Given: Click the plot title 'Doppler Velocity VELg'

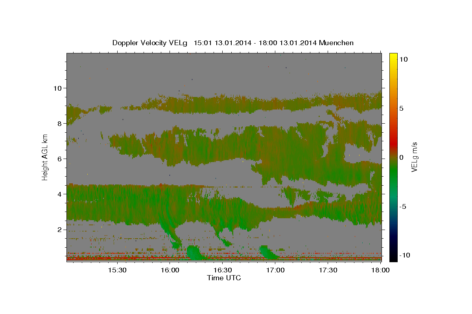Looking at the screenshot, I should coord(150,43).
